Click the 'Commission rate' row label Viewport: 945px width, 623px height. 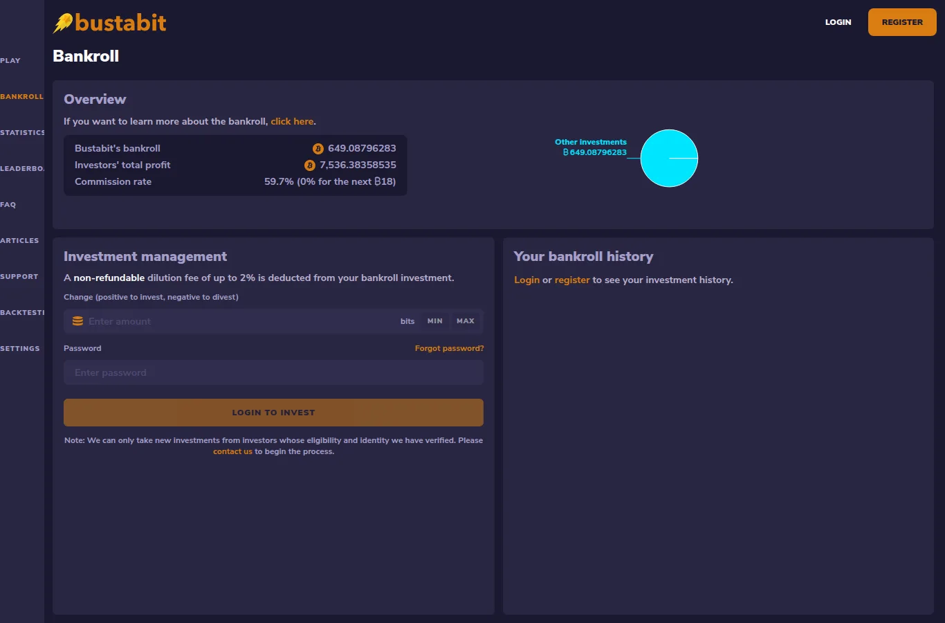tap(113, 182)
